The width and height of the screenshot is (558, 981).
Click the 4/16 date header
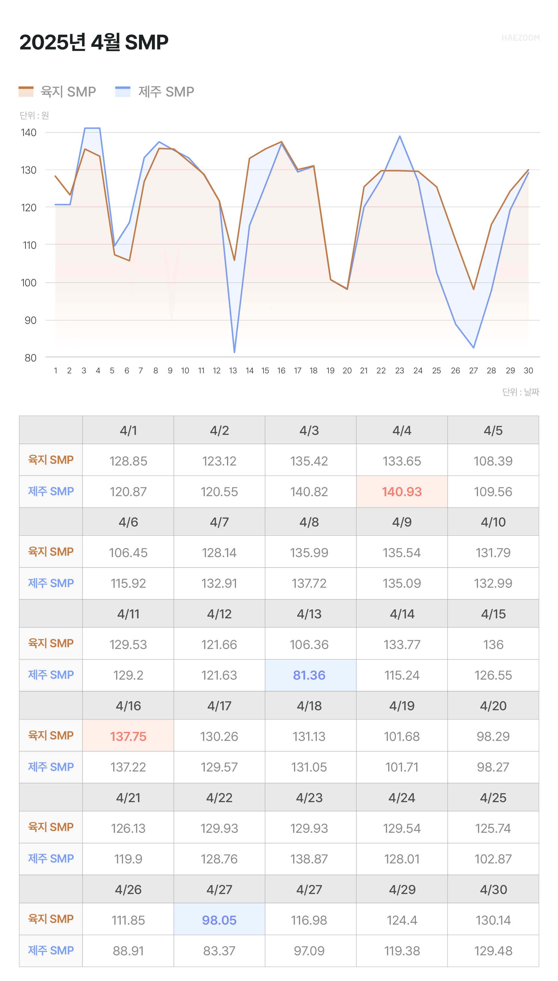tap(128, 706)
